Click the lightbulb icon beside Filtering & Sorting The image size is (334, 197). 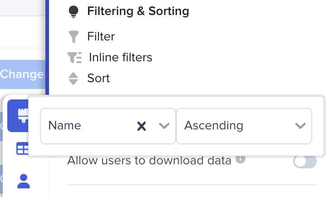(73, 12)
